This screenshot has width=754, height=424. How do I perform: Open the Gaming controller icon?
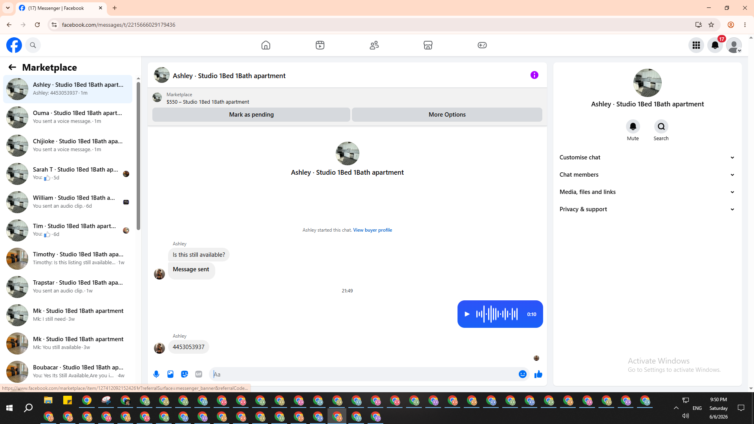click(482, 45)
